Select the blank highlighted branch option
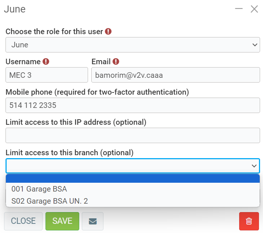 click(x=132, y=178)
